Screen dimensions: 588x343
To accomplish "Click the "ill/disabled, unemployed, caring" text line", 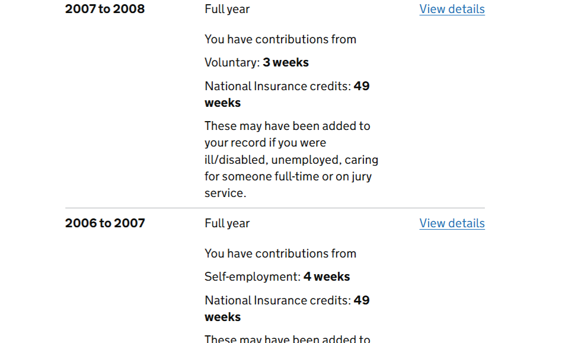I will tap(291, 160).
